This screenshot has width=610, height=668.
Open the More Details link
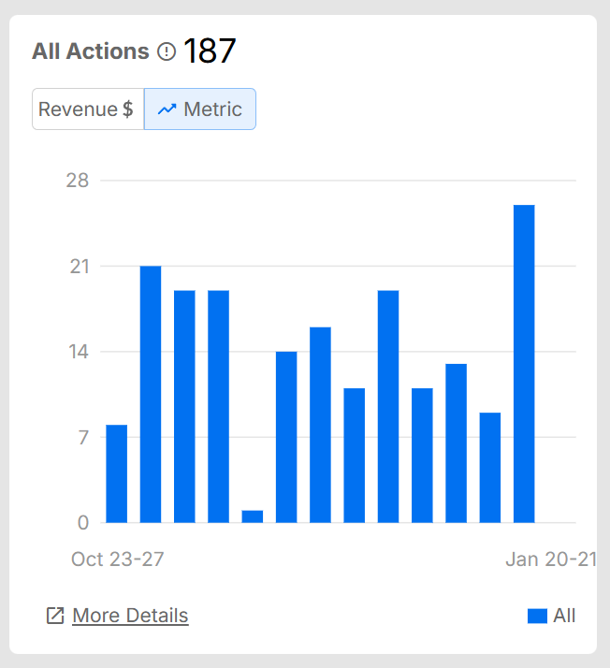click(x=130, y=616)
